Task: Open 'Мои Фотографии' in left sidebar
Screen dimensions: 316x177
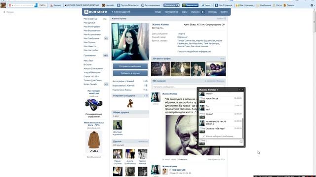Action: tap(92, 27)
